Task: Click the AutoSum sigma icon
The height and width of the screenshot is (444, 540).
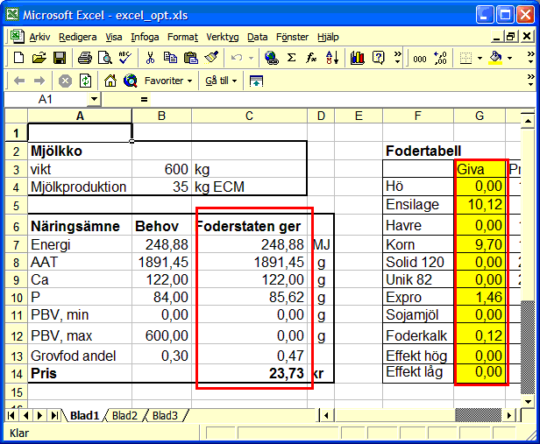Action: click(x=291, y=58)
